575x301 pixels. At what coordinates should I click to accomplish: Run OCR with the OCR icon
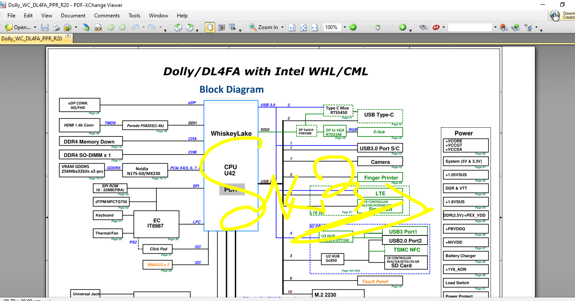(x=98, y=27)
